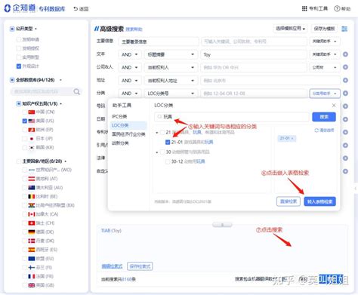
Task: Select IPC classification in helper tools list
Action: pyautogui.click(x=119, y=116)
